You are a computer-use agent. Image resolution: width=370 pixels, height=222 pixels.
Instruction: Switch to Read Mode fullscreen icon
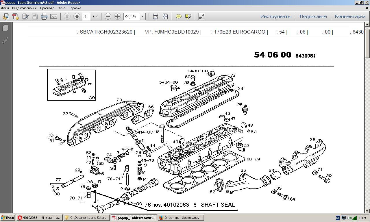tap(202, 16)
